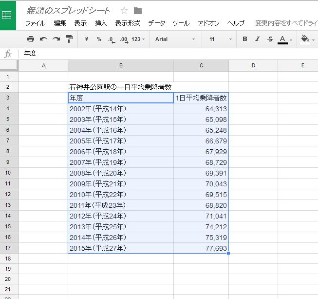Click the save status message link
Screen dimensions: 318x299
pyautogui.click(x=286, y=23)
